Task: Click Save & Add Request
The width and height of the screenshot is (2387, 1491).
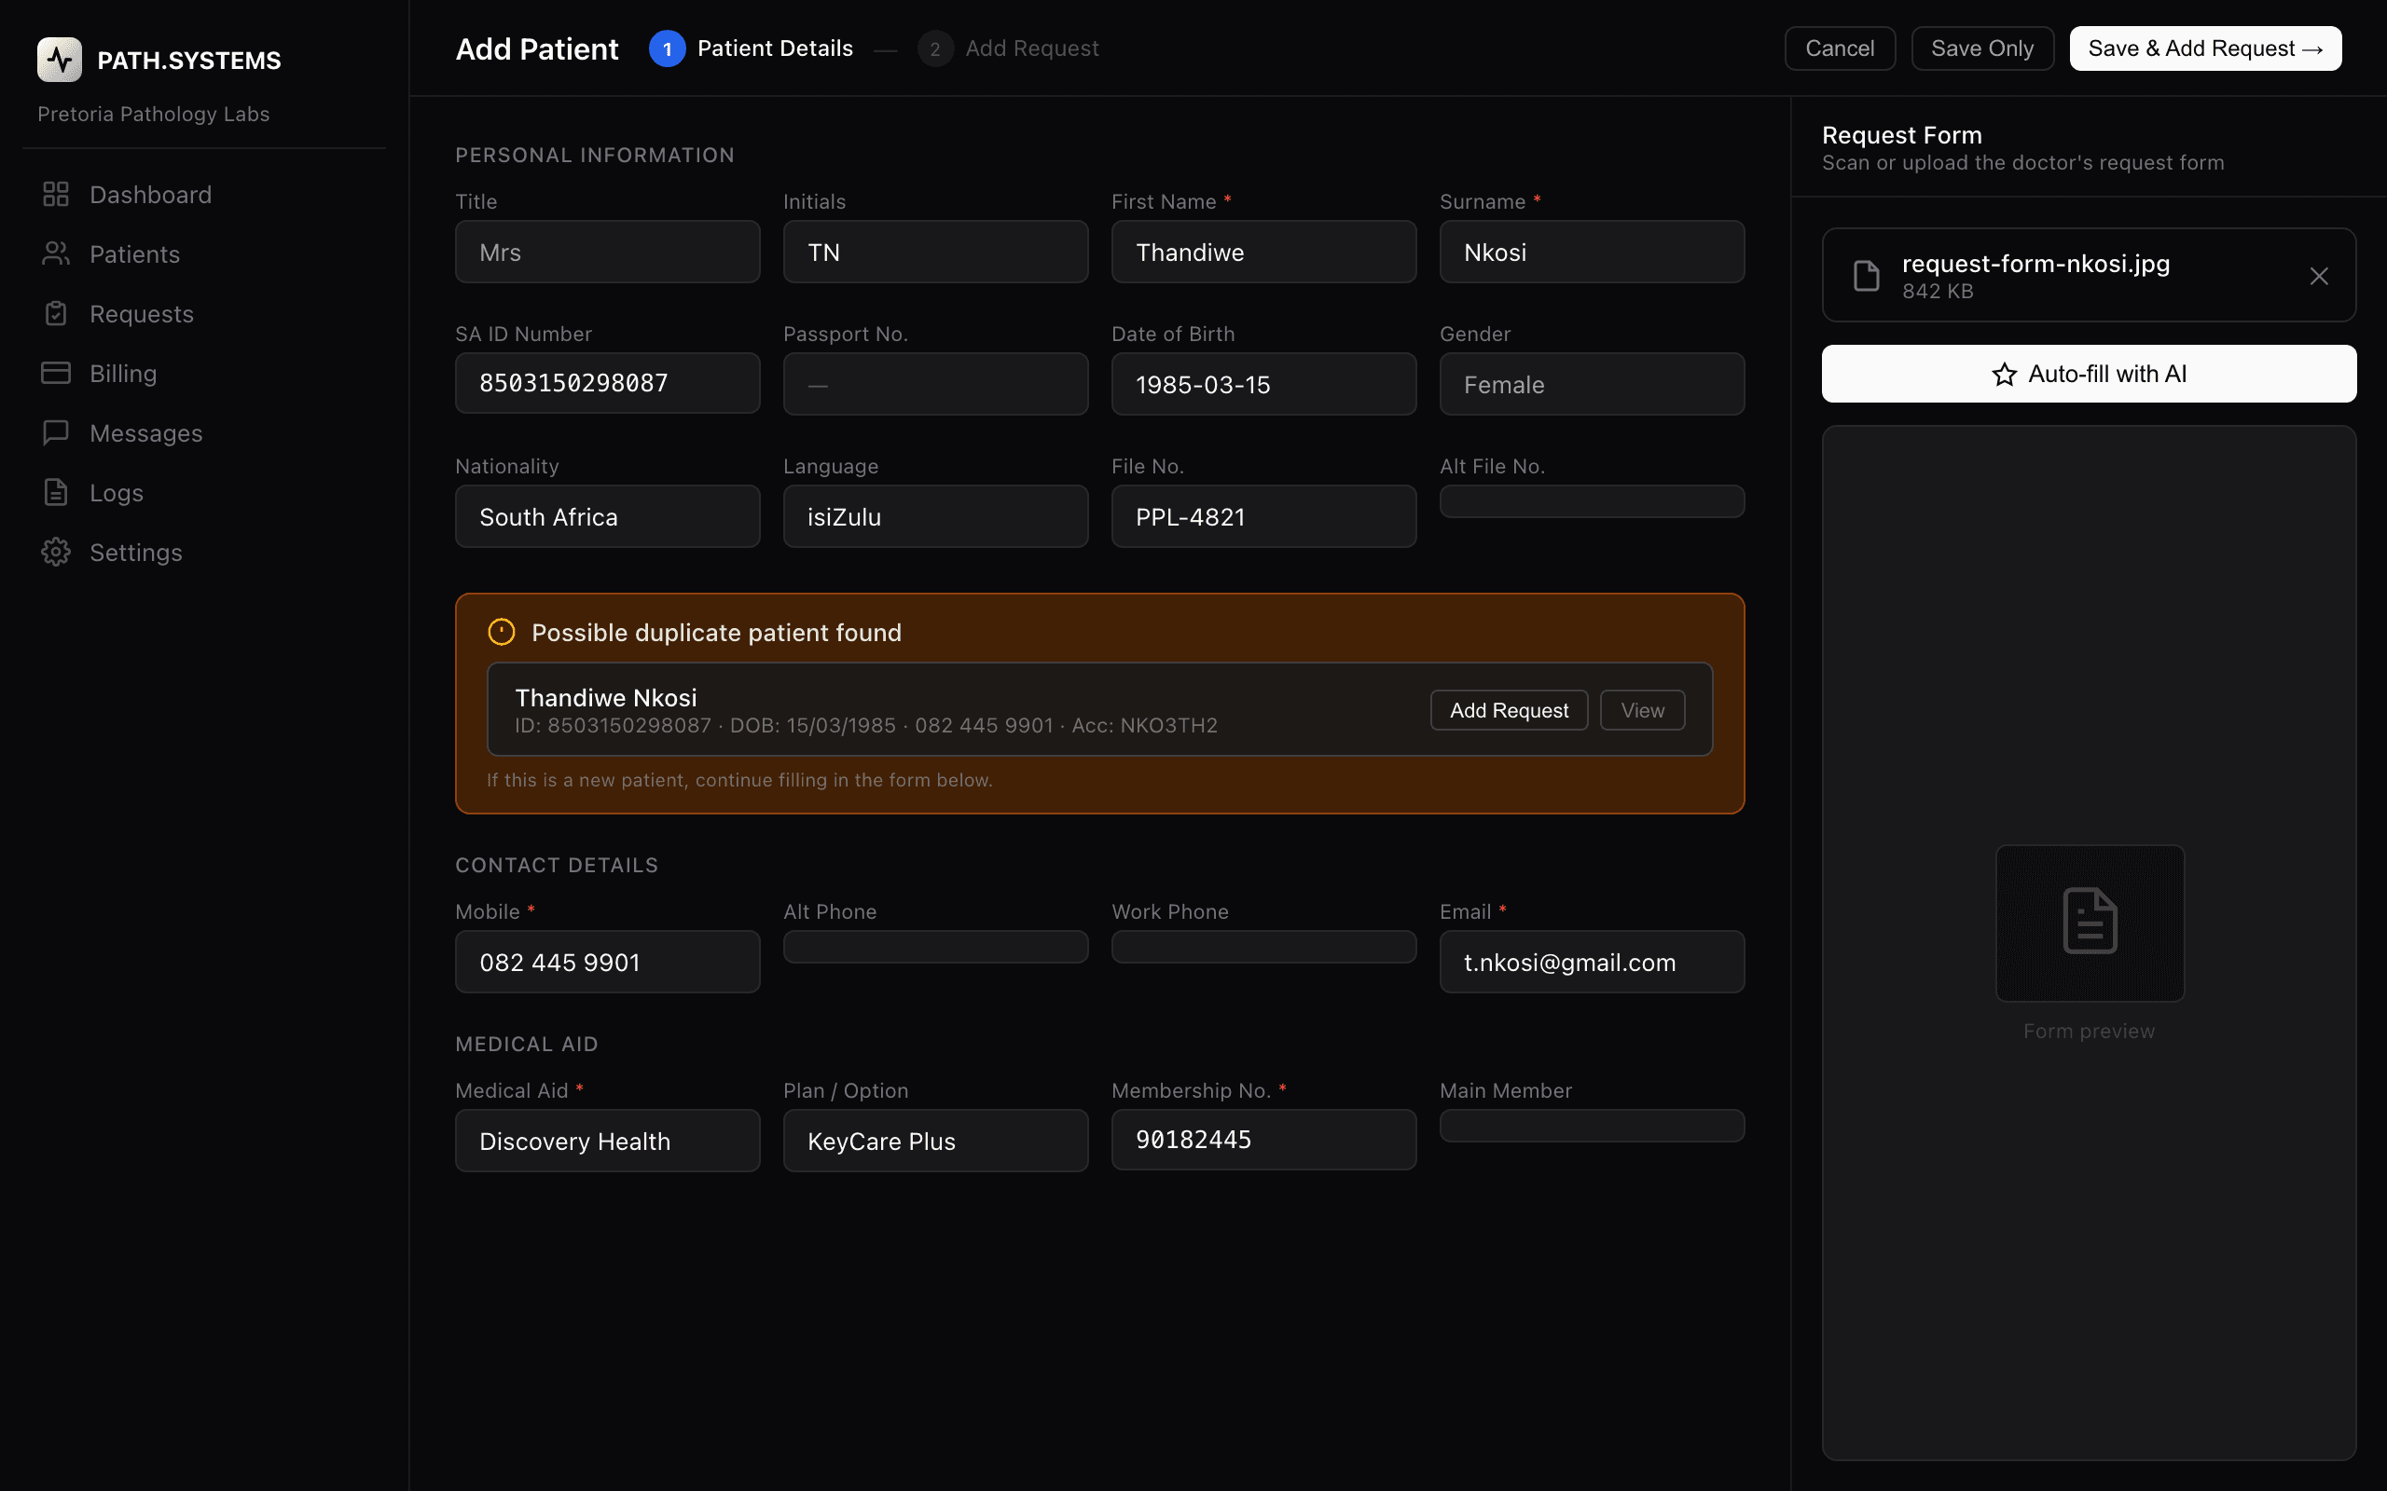Action: point(2204,48)
